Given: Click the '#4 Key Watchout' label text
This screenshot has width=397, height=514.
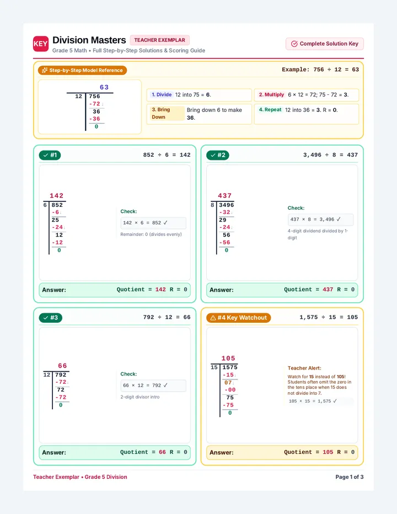Looking at the screenshot, I should click(242, 318).
